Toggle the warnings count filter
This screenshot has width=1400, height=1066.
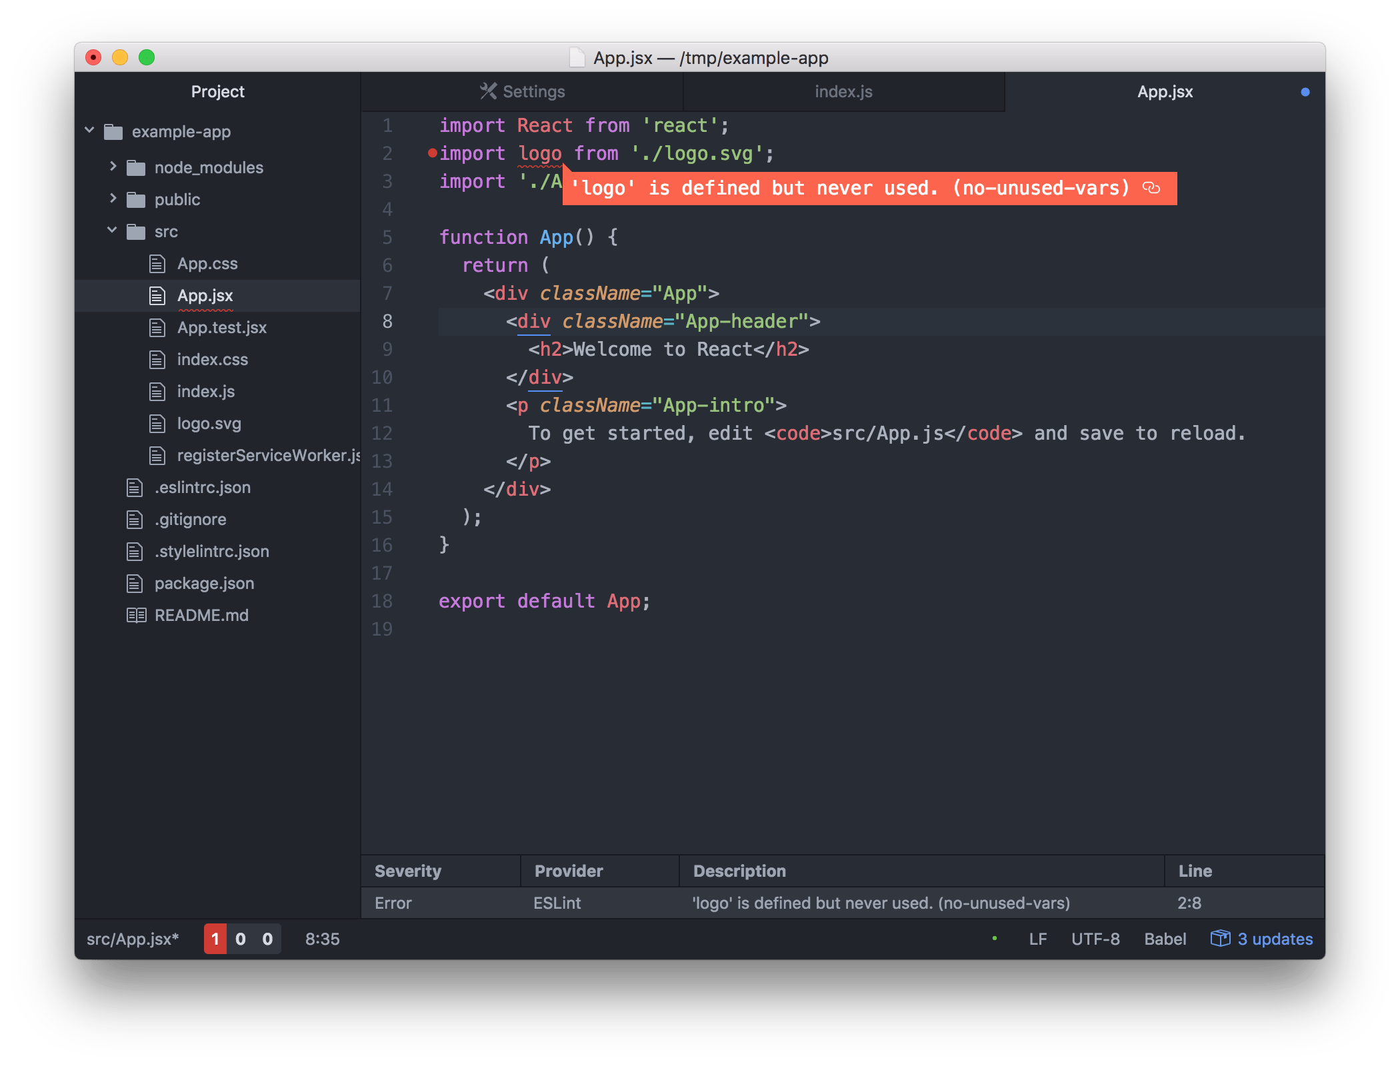pyautogui.click(x=241, y=939)
